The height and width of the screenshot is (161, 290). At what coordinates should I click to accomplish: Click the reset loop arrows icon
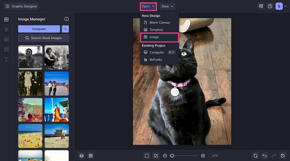coord(256,156)
